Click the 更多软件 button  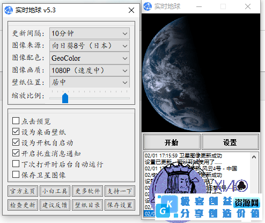tap(87, 191)
